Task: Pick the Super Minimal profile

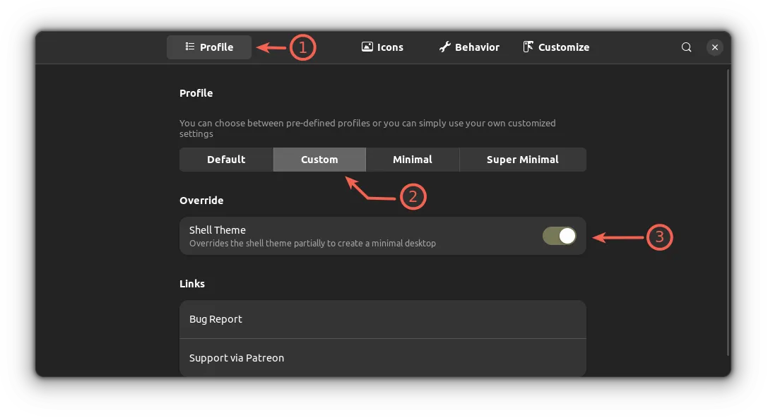Action: coord(523,160)
